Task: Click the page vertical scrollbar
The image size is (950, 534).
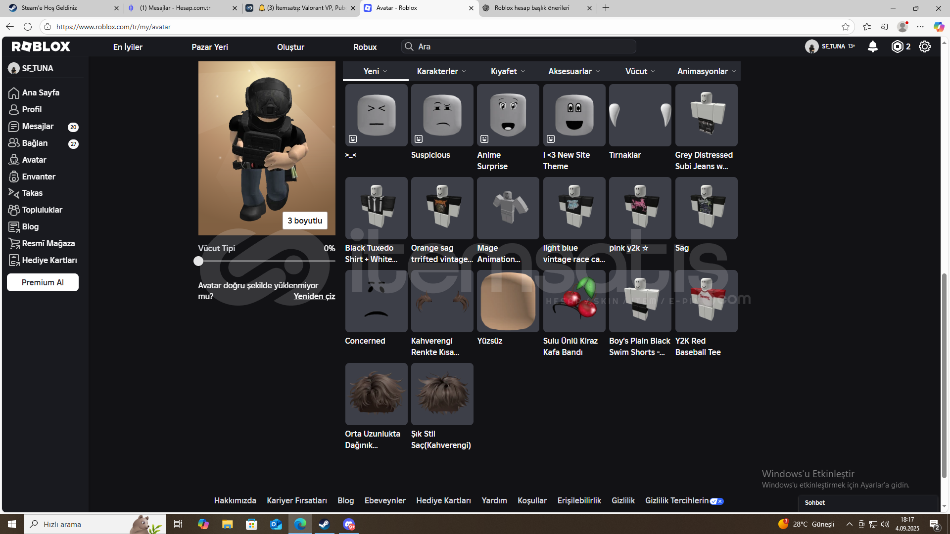Action: point(944,376)
